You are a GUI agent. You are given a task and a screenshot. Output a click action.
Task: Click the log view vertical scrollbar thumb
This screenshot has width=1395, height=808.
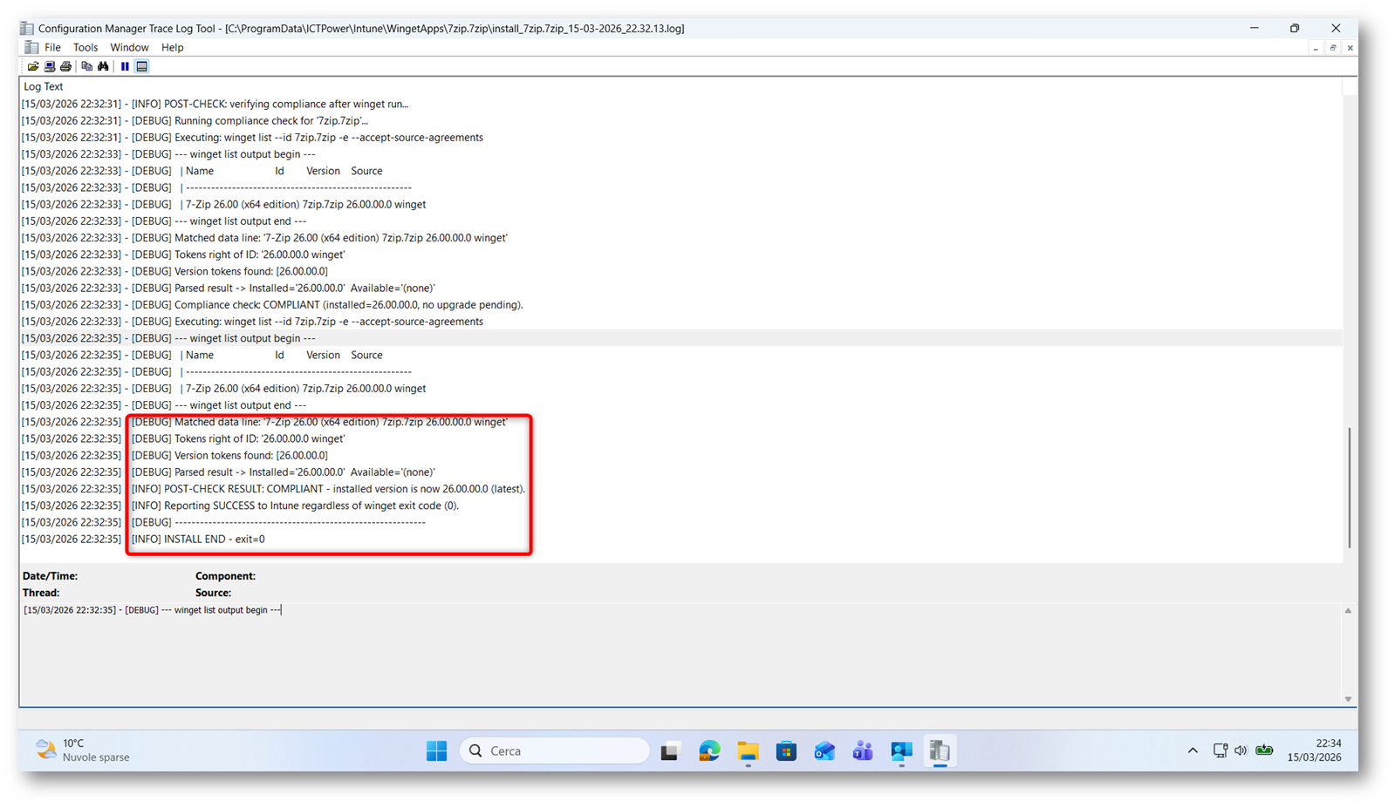(x=1349, y=488)
